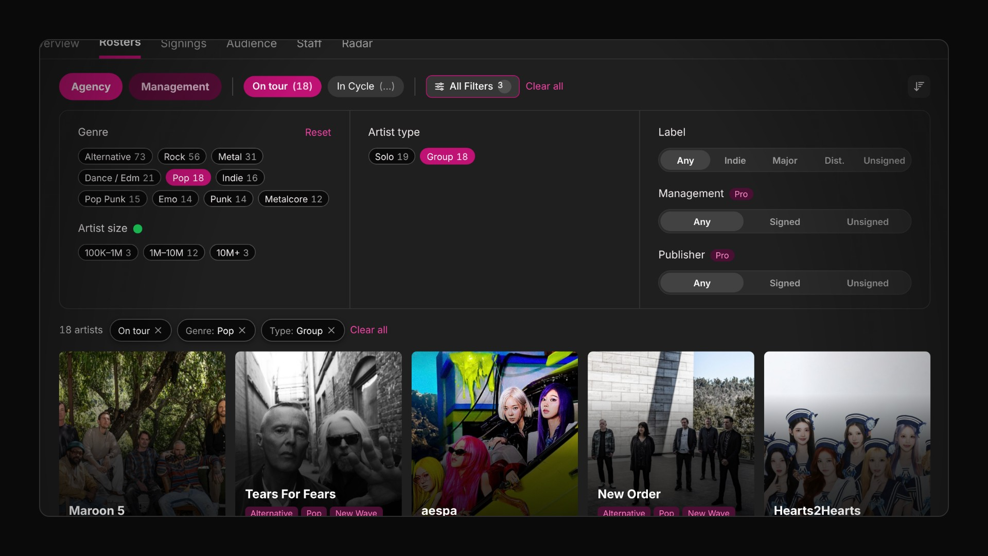
Task: Switch to the Staff tab
Action: pyautogui.click(x=309, y=44)
